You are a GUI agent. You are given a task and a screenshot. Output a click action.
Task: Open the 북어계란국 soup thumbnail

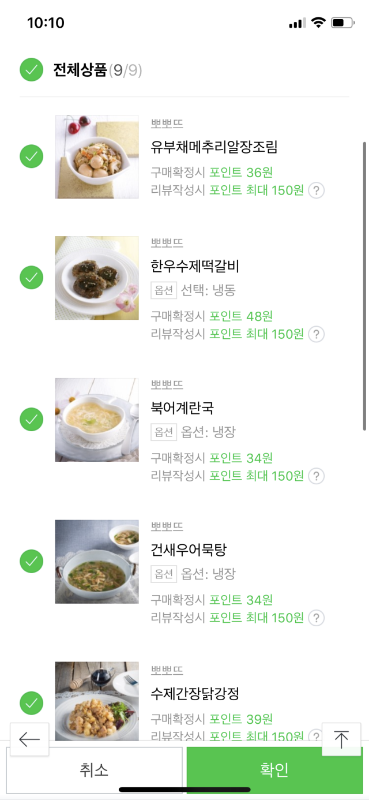[x=97, y=420]
